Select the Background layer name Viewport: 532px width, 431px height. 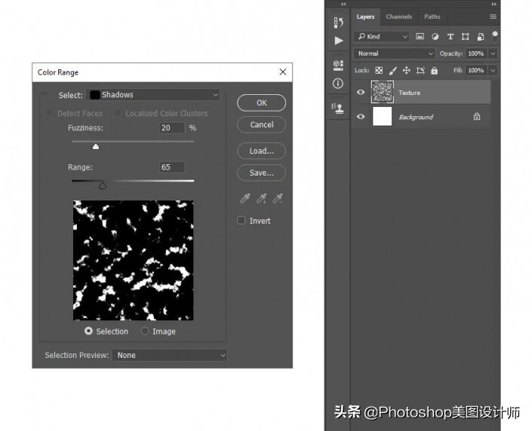[x=416, y=117]
